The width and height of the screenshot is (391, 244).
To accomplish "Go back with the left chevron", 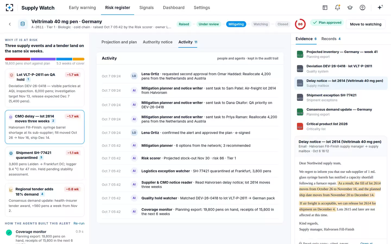I will coord(10,24).
